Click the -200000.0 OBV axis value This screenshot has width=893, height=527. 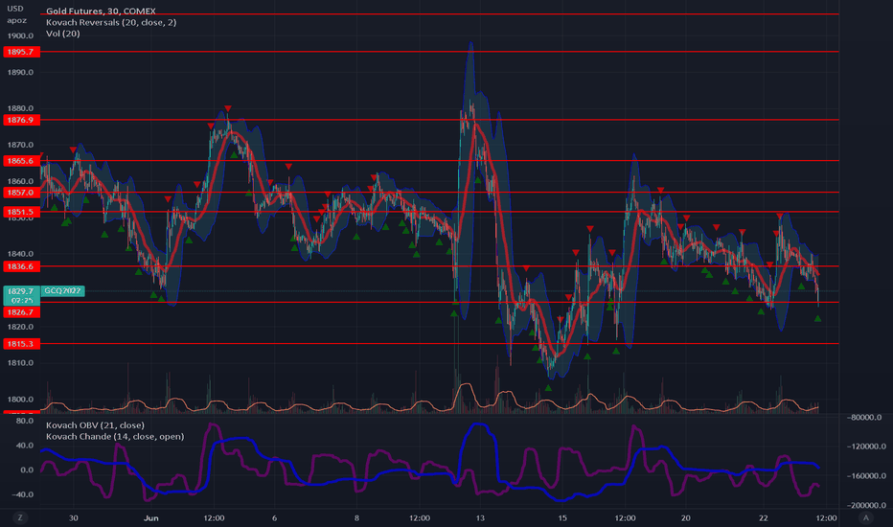(x=865, y=505)
